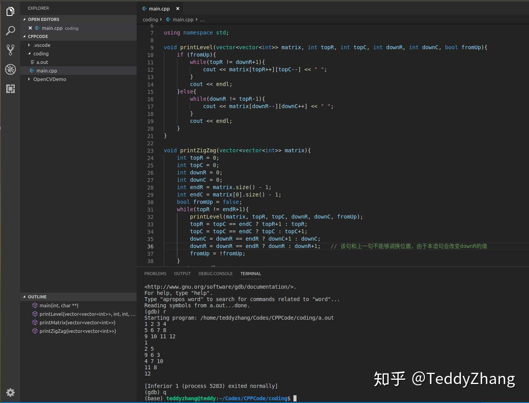Click the symbol icon beside printLevel outline entry
The image size is (529, 403).
(x=35, y=314)
